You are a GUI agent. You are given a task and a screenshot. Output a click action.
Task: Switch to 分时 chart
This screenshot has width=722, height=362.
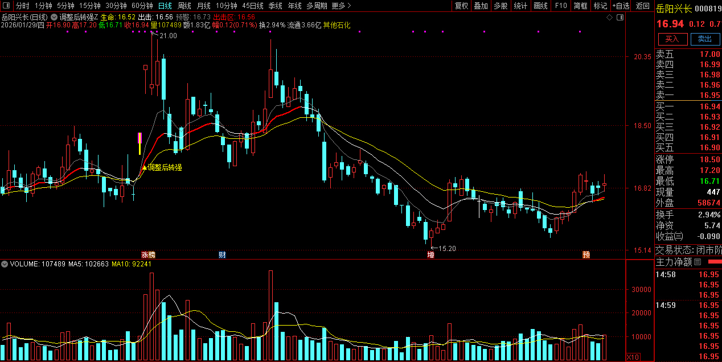[x=22, y=6]
